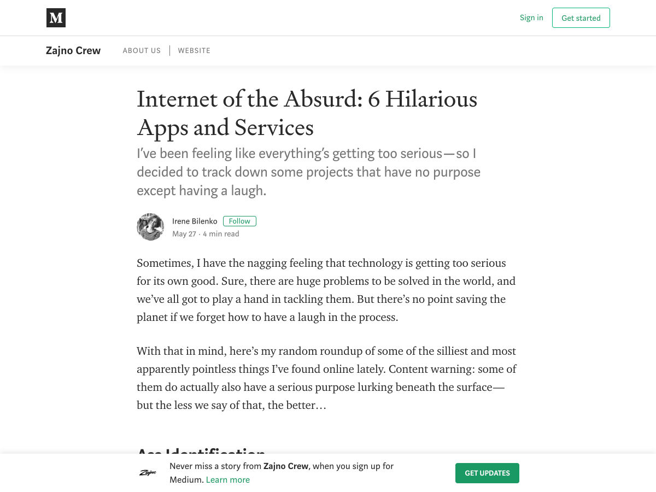The image size is (656, 492).
Task: Open the ABOUT US menu item
Action: click(x=142, y=51)
